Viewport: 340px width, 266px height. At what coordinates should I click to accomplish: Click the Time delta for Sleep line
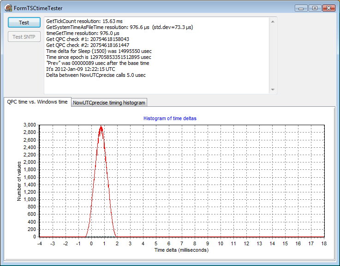point(99,51)
